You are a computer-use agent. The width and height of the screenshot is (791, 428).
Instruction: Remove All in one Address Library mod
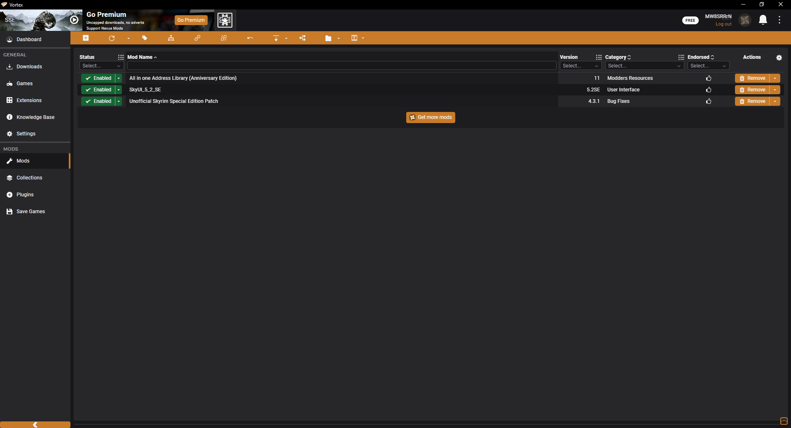(x=752, y=78)
